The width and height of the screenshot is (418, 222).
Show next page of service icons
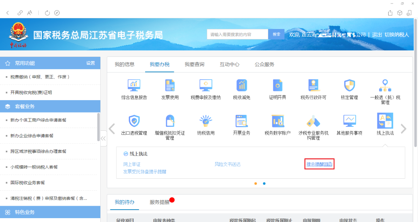(x=403, y=129)
